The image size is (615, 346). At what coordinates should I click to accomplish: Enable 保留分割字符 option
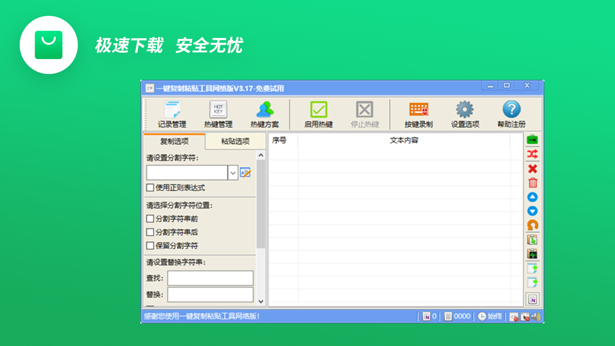click(x=150, y=246)
